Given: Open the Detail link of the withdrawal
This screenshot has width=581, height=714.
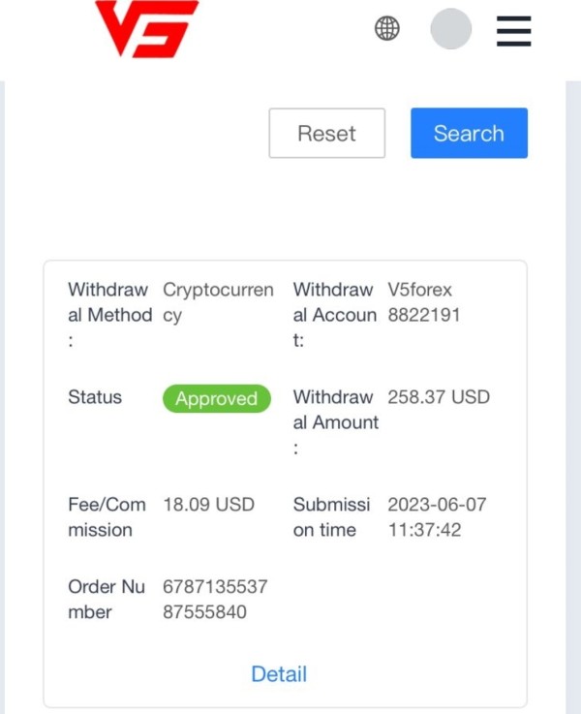Looking at the screenshot, I should [279, 674].
